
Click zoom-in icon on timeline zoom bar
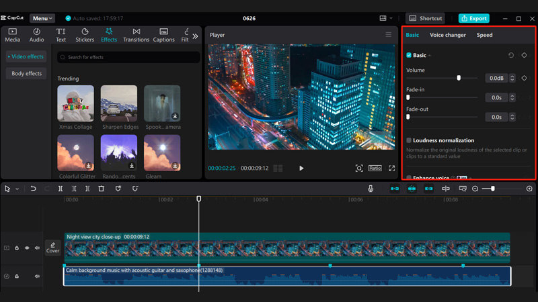[x=529, y=189]
